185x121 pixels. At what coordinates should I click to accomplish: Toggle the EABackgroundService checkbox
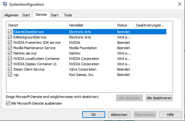10,37
